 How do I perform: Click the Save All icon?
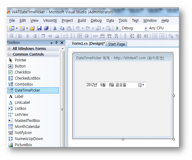(x=46, y=28)
